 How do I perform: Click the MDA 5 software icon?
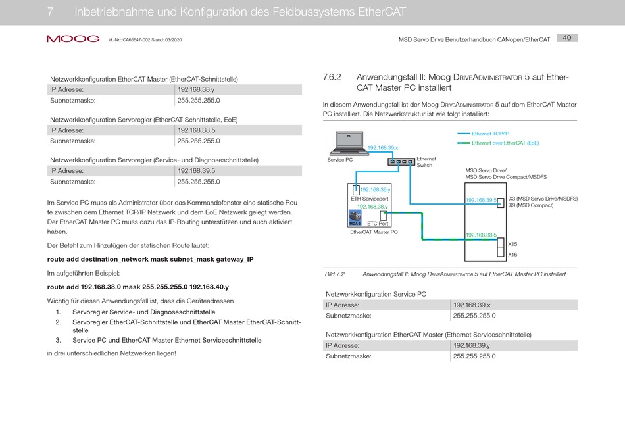tap(355, 218)
